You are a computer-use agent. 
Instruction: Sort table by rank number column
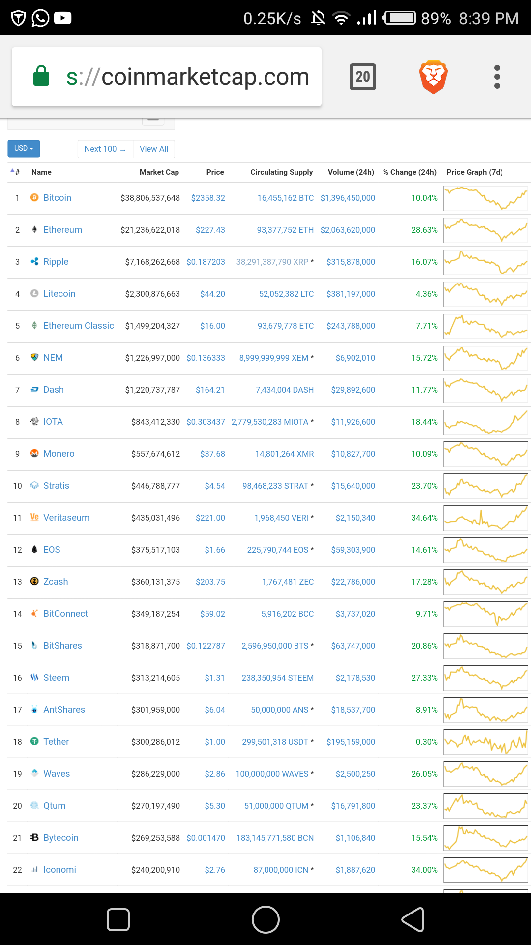tap(17, 172)
